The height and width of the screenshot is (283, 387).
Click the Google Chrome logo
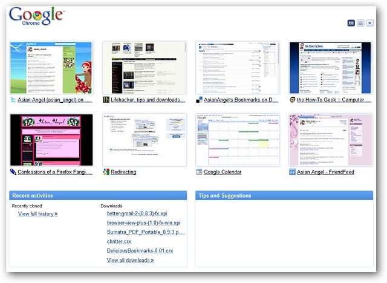click(37, 16)
